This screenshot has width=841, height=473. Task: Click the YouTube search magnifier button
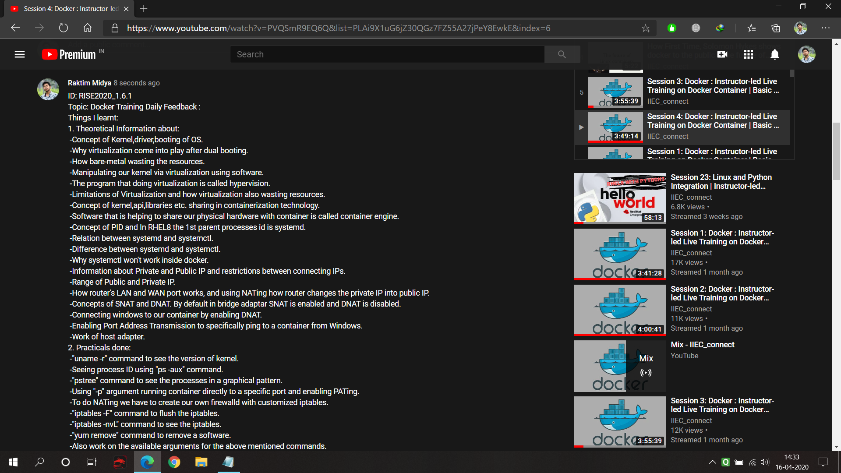point(562,54)
